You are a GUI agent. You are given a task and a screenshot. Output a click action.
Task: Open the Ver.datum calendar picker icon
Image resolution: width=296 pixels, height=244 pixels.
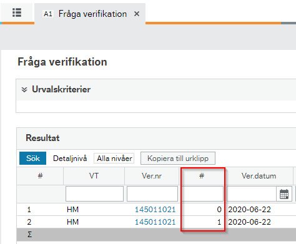tap(284, 194)
